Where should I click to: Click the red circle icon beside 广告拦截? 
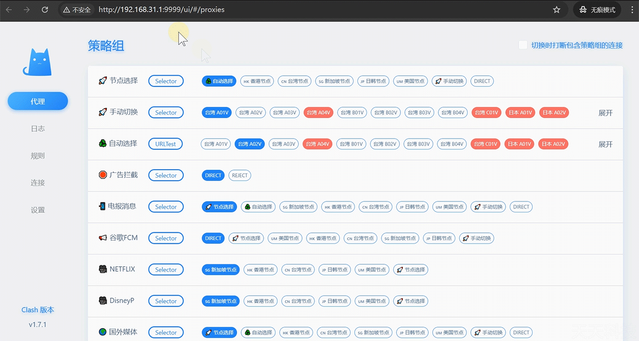pyautogui.click(x=103, y=175)
